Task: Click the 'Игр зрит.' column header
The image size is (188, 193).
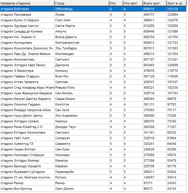Action: [x=132, y=3]
